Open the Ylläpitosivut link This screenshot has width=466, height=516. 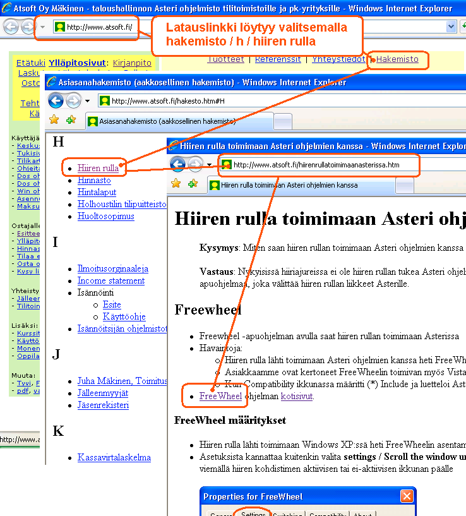pyautogui.click(x=77, y=63)
